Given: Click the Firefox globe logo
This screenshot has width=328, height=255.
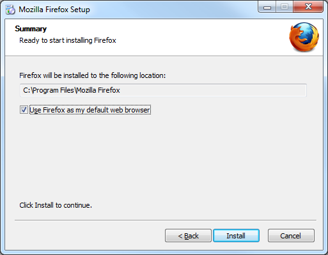Looking at the screenshot, I should coord(304,37).
